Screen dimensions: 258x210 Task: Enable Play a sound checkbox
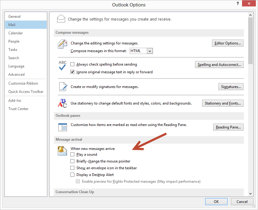(x=72, y=155)
